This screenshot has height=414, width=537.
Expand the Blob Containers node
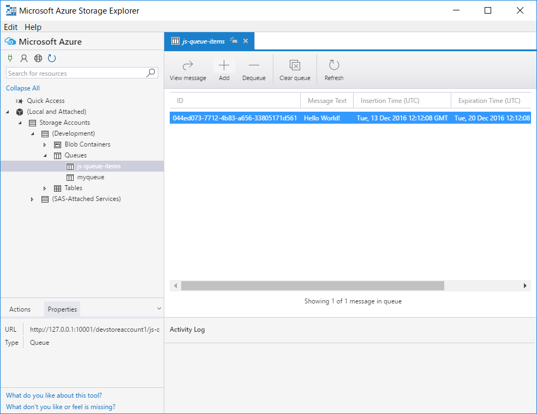[x=45, y=144]
